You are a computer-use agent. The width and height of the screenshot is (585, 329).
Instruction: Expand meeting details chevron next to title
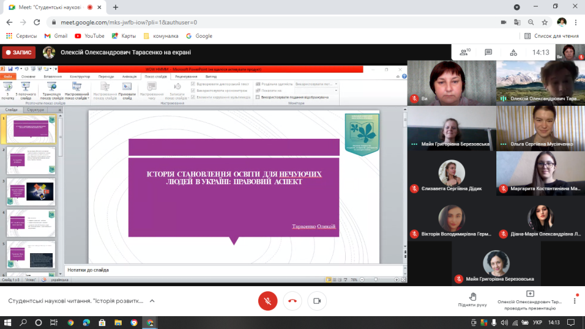point(152,301)
